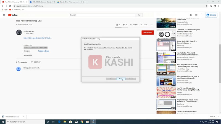Reload the page in Chrome

[x=10, y=6]
